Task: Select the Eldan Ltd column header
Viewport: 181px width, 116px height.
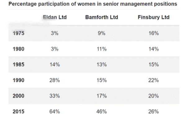Action: 55,17
